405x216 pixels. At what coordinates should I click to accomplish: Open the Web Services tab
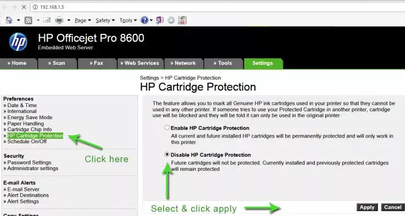coord(140,64)
